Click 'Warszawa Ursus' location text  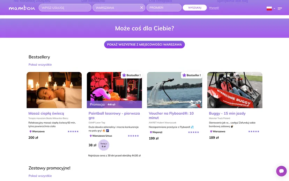tap(102, 136)
